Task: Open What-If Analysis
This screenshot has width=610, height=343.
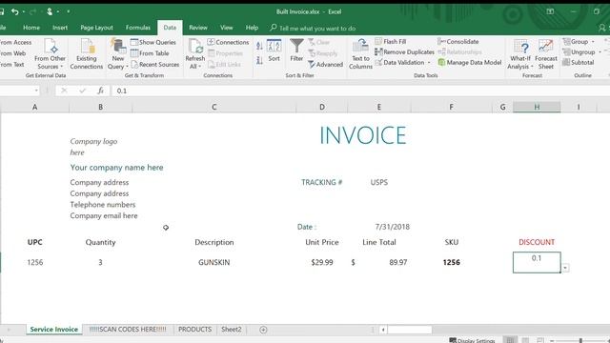Action: click(x=520, y=54)
